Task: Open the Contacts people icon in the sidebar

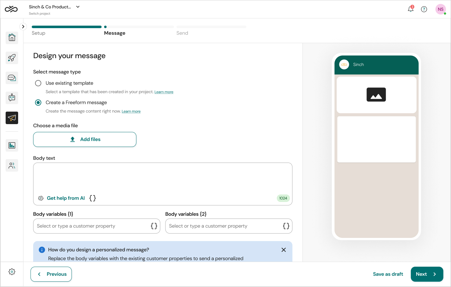Action: 12,165
